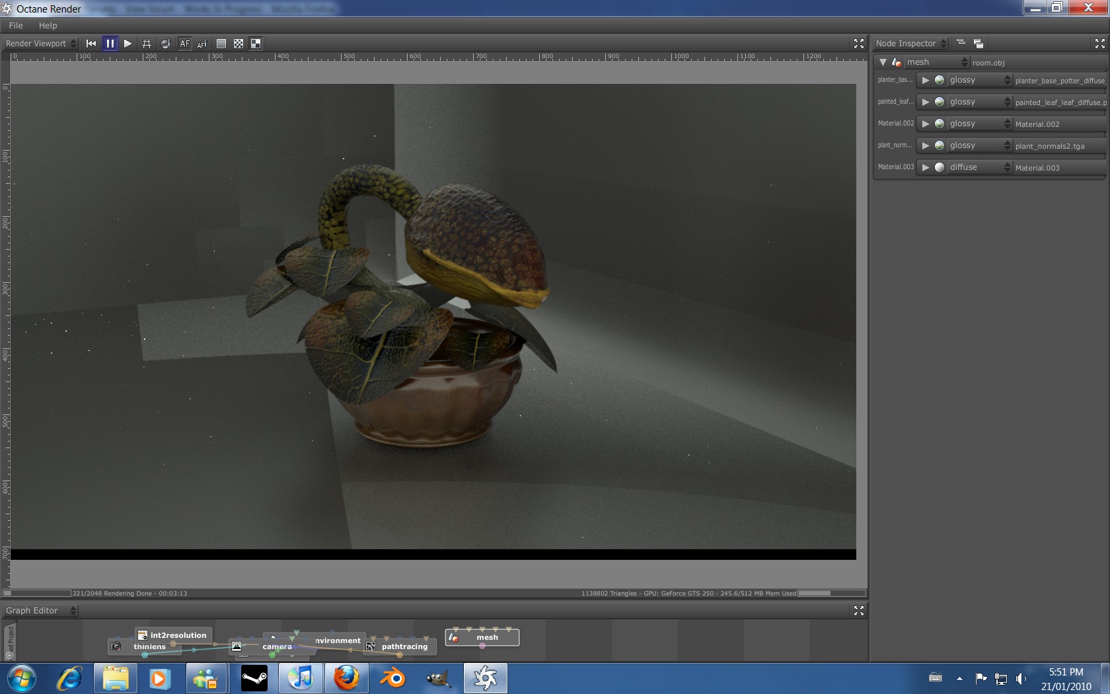
Task: Pause the render in the viewport toolbar
Action: click(x=110, y=44)
